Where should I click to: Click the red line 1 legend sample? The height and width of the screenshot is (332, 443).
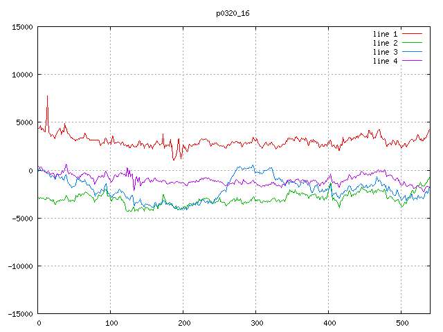[413, 34]
